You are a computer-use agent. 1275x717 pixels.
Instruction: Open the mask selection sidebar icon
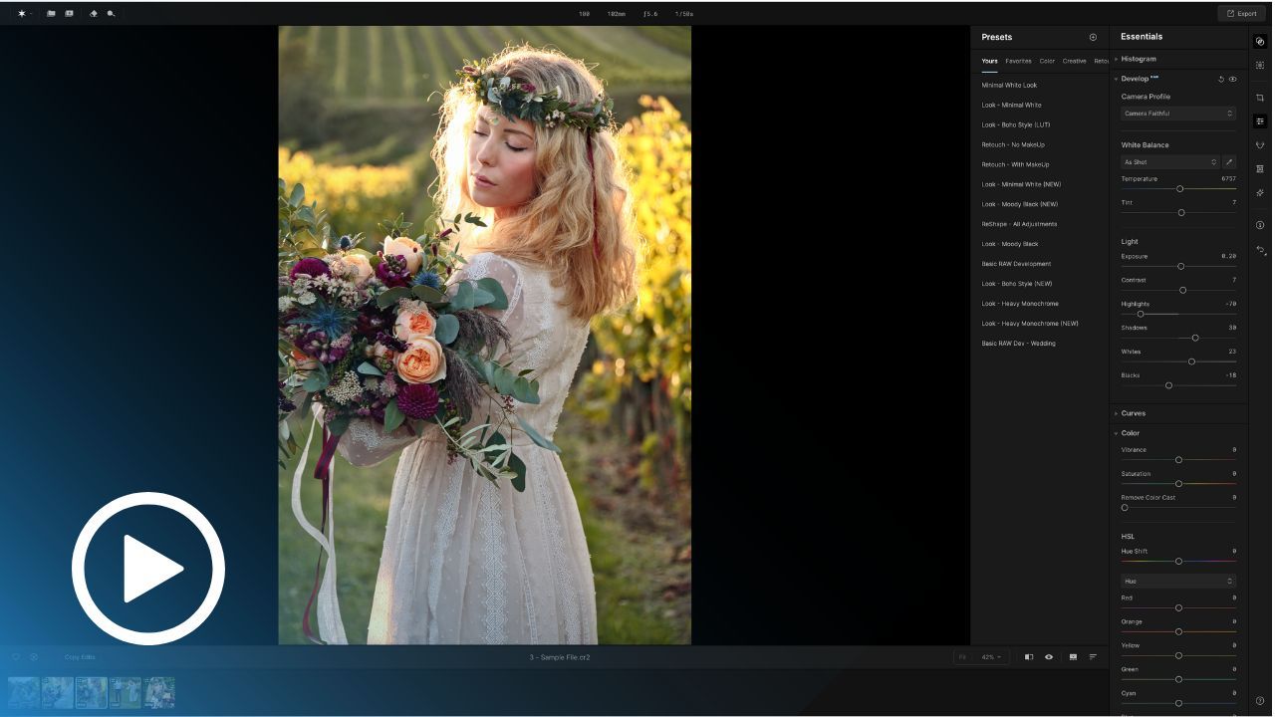[1260, 65]
